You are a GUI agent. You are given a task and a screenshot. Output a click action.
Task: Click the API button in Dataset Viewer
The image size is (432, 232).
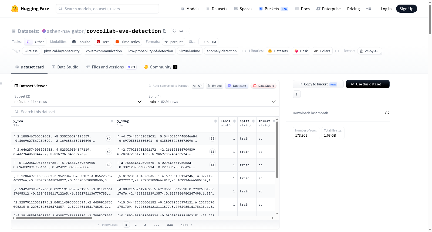coord(198,86)
